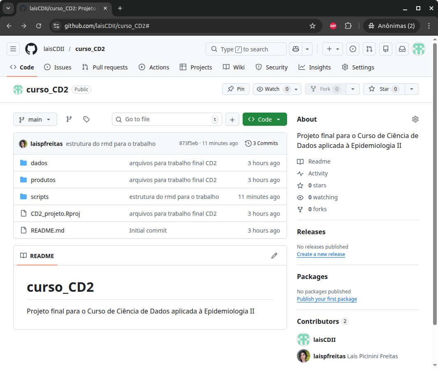The image size is (438, 369).
Task: Edit README with the pencil icon
Action: [x=274, y=256]
